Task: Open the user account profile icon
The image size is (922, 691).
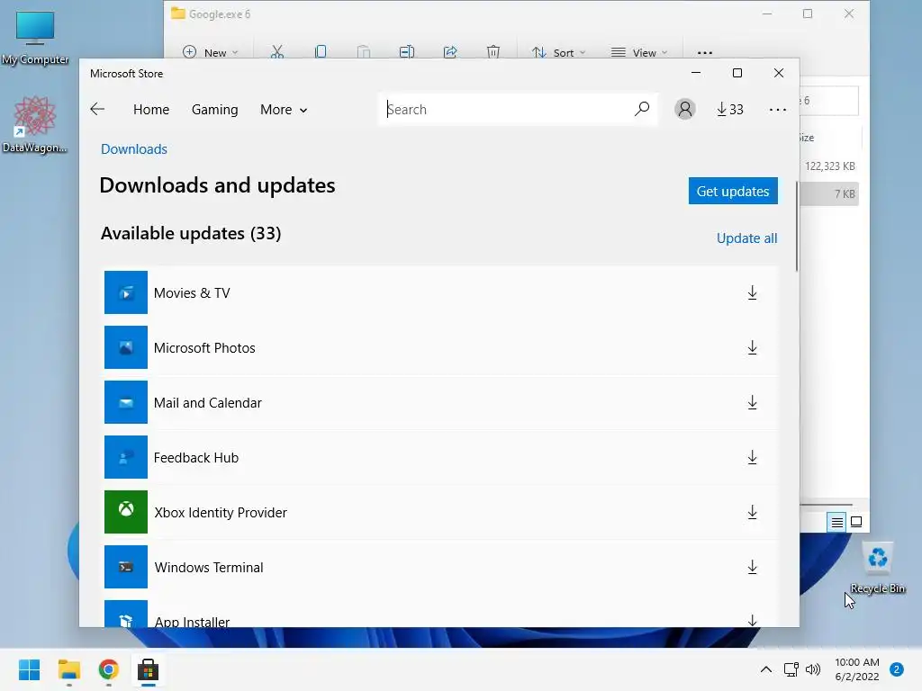Action: click(684, 109)
